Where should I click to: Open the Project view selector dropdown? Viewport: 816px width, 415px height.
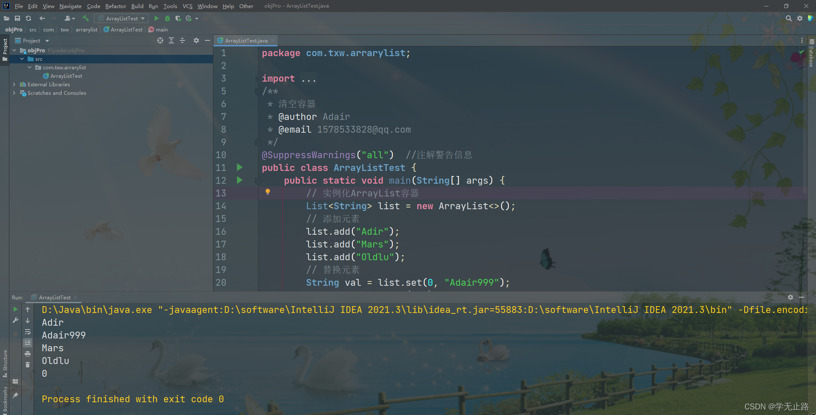point(32,40)
